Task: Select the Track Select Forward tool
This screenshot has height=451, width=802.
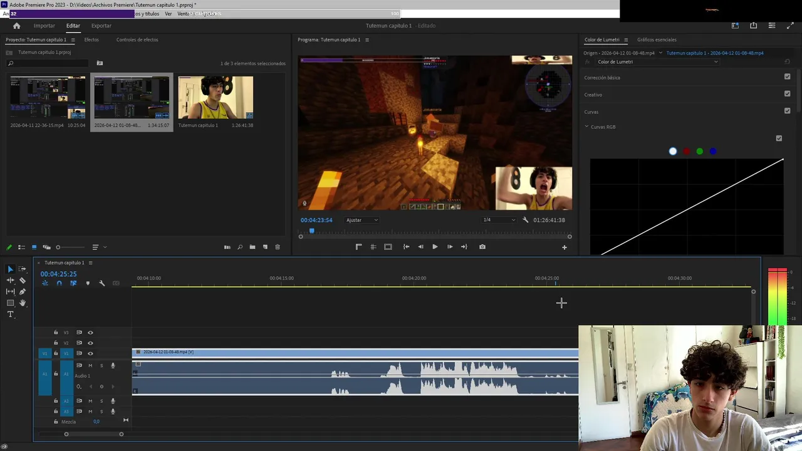Action: (x=23, y=269)
